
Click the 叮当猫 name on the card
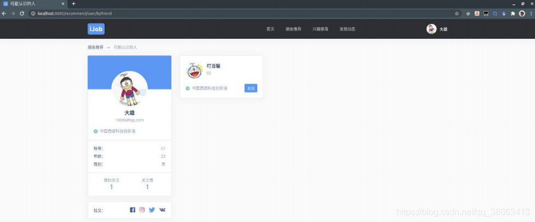tap(214, 66)
